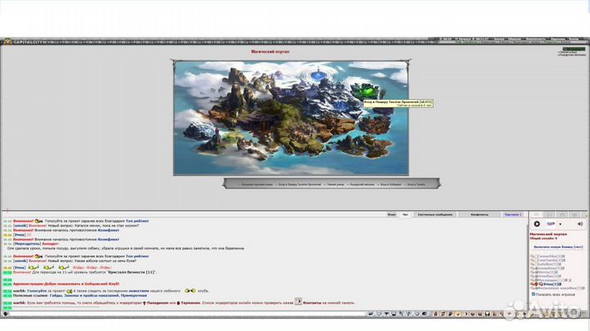Open the 'Системные сообщения' tab
Image resolution: width=590 pixels, height=331 pixels.
(x=434, y=214)
